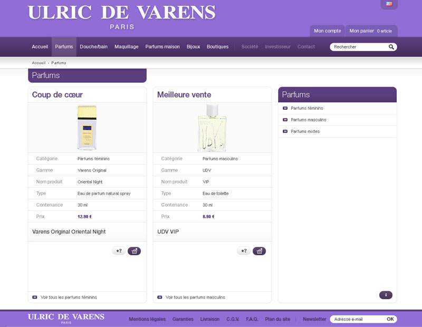
Task: Open the Accueil menu item
Action: click(x=40, y=47)
